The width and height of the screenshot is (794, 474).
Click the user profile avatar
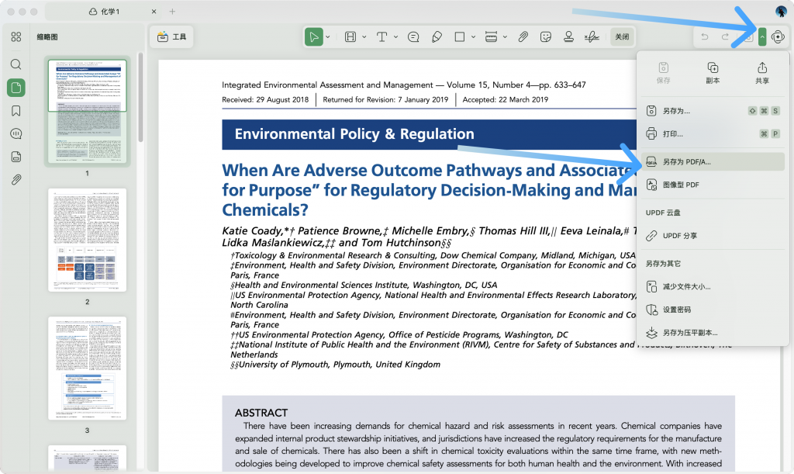[781, 11]
